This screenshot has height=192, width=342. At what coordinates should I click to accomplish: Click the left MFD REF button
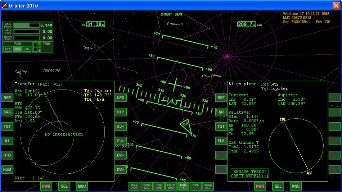pos(7,98)
